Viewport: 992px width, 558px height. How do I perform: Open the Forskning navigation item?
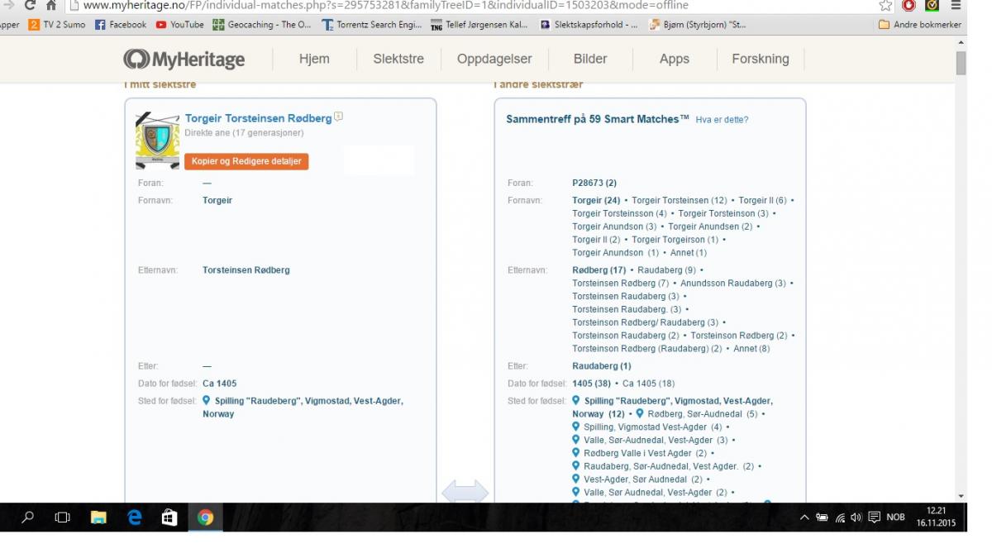[x=760, y=59]
